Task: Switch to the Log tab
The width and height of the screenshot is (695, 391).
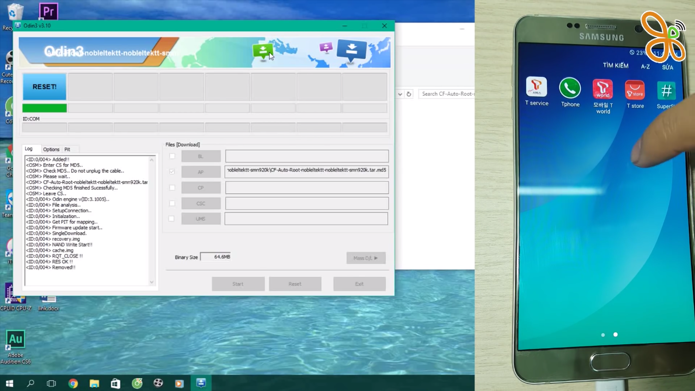Action: 29,149
